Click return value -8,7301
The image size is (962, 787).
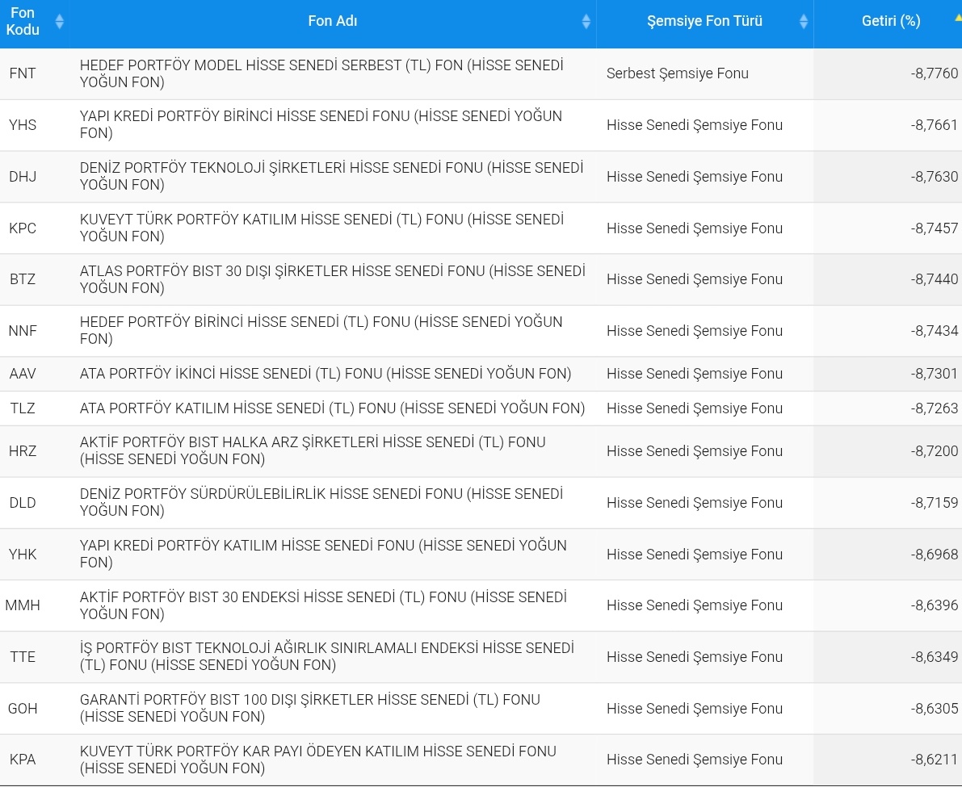935,374
